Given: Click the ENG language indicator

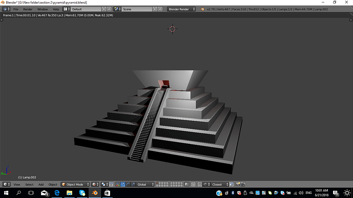Looking at the screenshot, I should [x=308, y=193].
